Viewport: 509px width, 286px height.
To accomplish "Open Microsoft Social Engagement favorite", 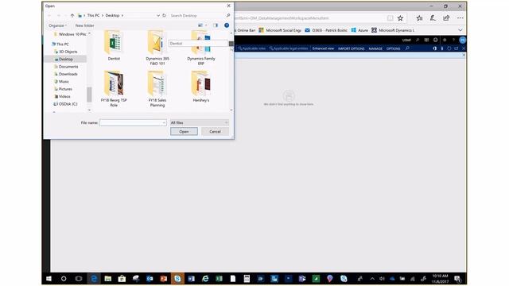I will [x=280, y=30].
